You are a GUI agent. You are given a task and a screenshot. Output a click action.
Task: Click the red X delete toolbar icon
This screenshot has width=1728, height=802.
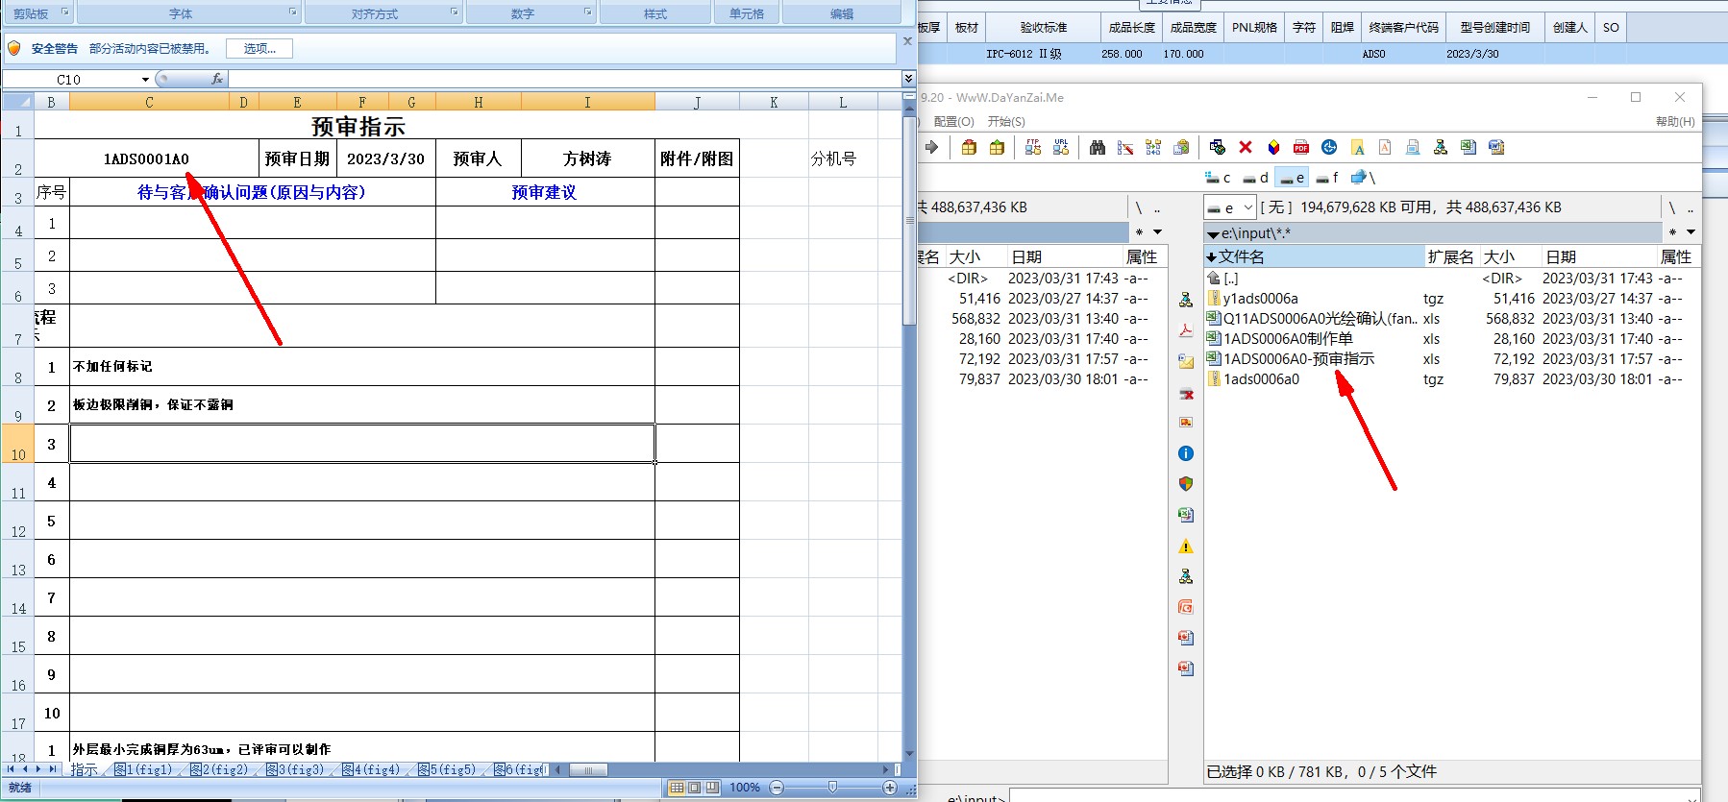click(1246, 147)
